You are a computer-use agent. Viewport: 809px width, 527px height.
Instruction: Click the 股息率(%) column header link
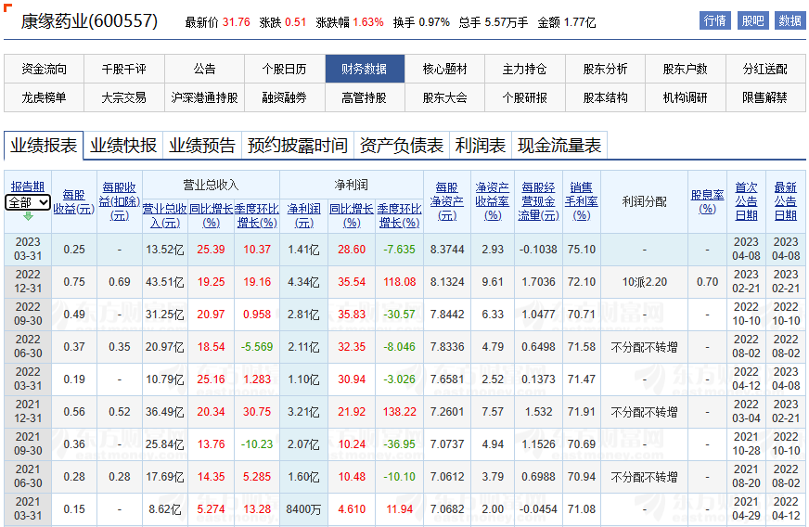tap(707, 201)
